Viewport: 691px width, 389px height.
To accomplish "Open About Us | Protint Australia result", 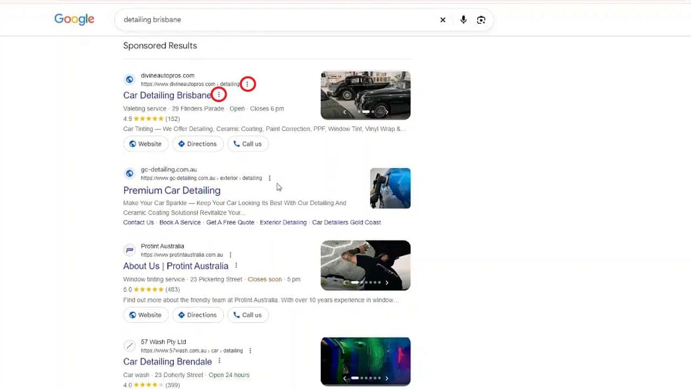I will (x=175, y=266).
